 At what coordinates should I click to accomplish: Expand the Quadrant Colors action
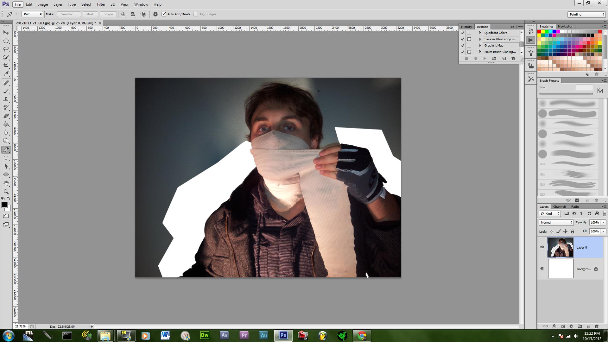[480, 33]
